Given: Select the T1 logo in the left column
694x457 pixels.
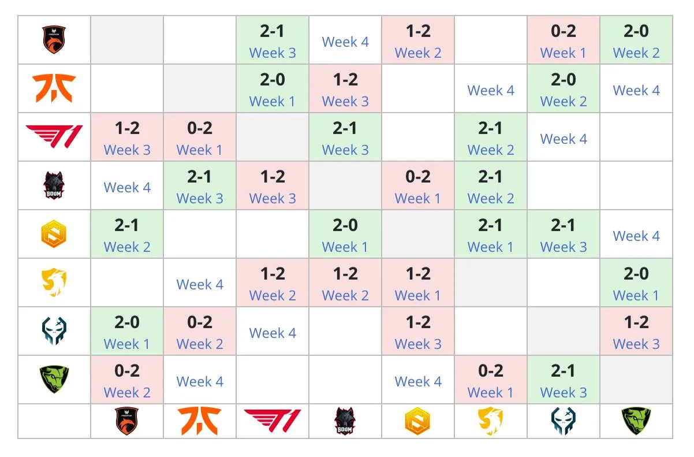Looking at the screenshot, I should pos(54,137).
